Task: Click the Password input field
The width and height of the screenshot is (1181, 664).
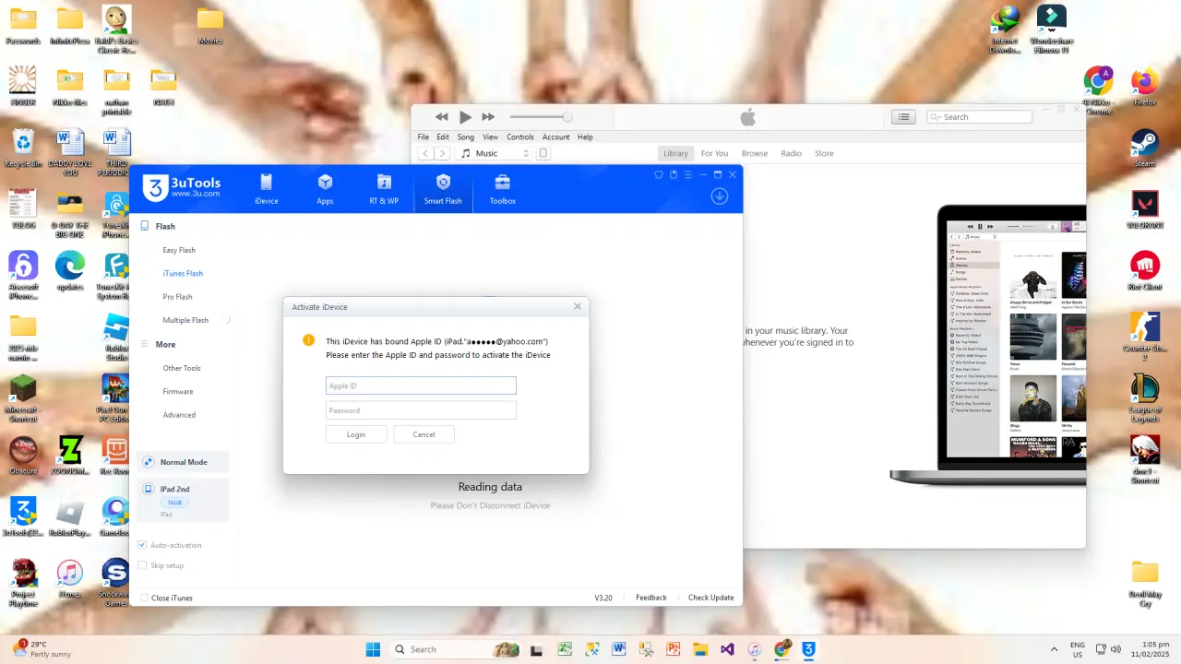Action: click(x=421, y=410)
